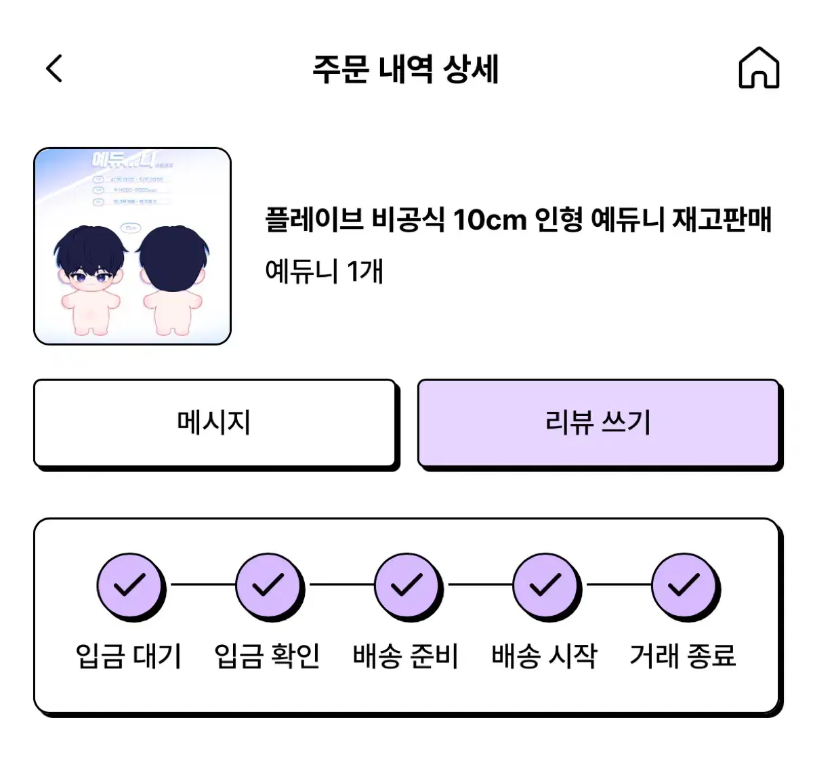Tap the 배송 시작 step label

(x=545, y=656)
